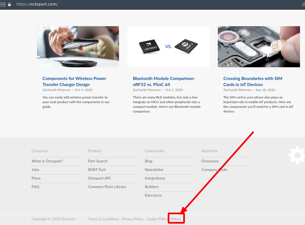Click the padlock security icon

click(9, 4)
